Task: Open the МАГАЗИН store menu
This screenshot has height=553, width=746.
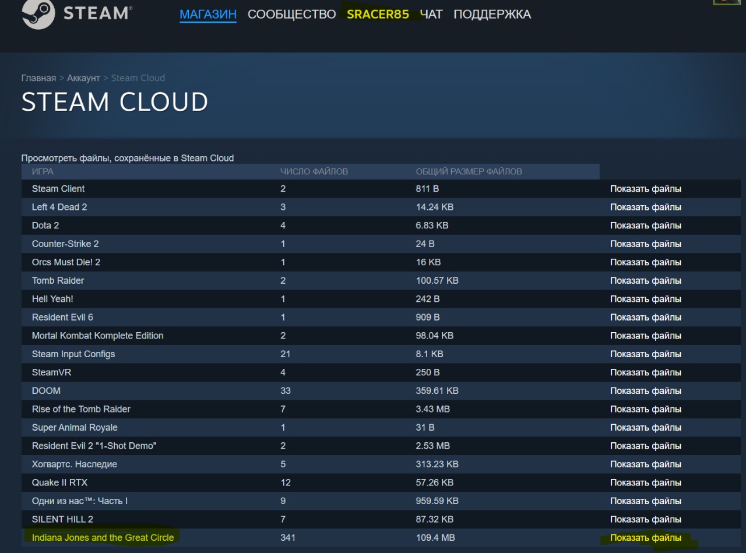Action: [x=208, y=15]
